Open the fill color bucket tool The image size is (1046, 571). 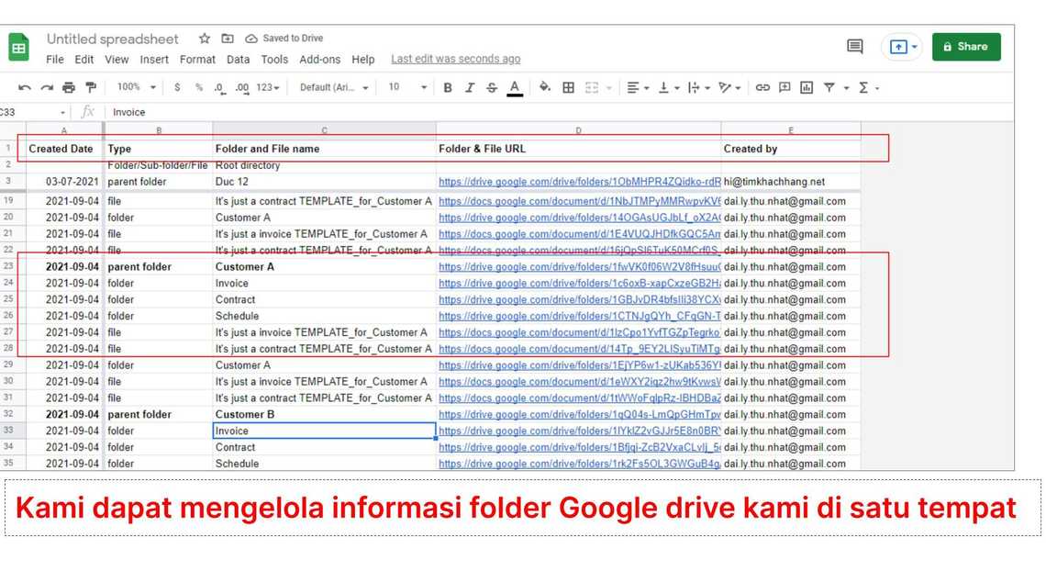click(x=544, y=87)
